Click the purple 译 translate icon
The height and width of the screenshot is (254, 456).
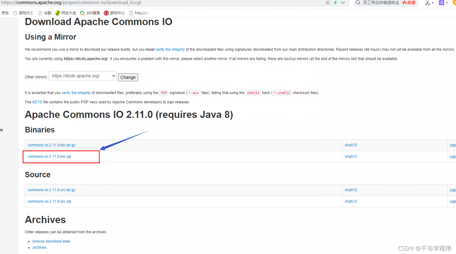tap(441, 2)
